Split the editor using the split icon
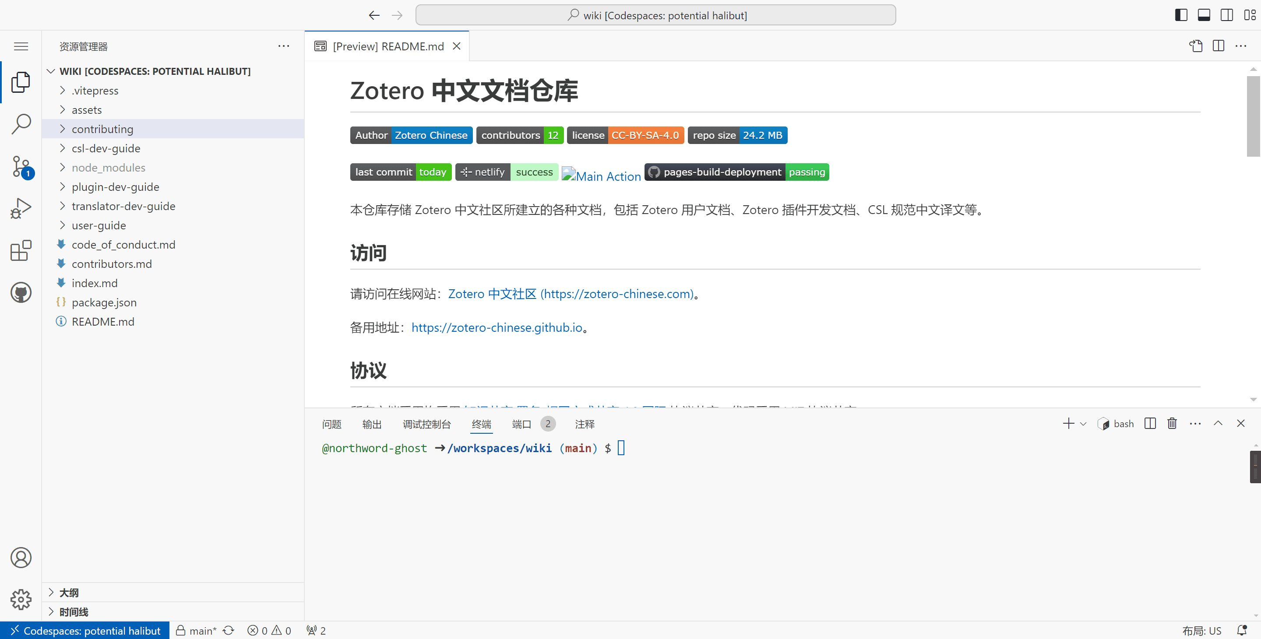This screenshot has height=639, width=1261. tap(1218, 46)
